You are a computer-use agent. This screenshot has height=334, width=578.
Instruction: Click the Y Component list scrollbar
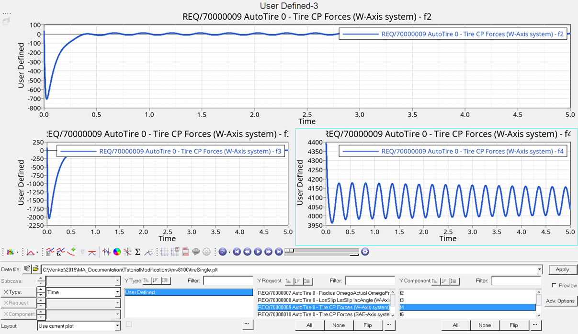(x=538, y=303)
